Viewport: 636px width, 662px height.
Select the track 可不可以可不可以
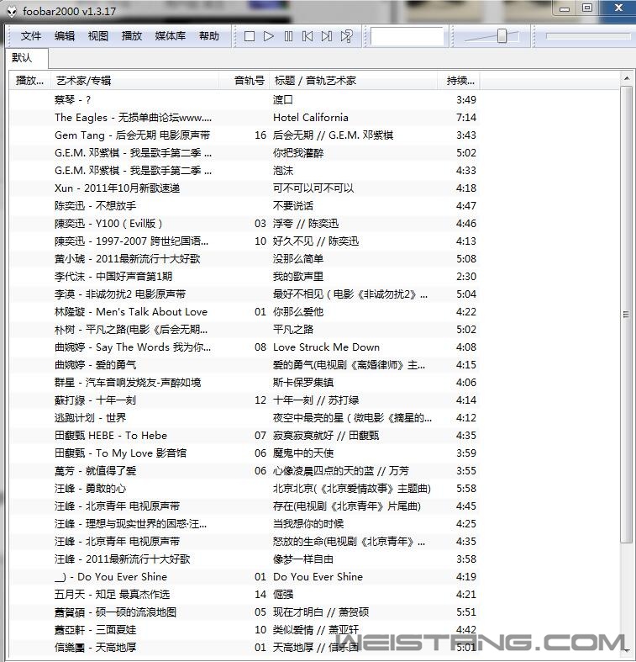pyautogui.click(x=244, y=188)
